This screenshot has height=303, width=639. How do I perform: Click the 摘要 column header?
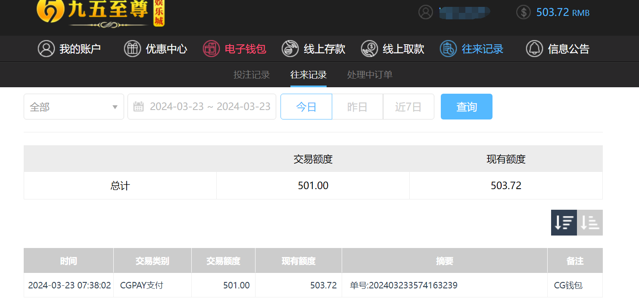(445, 260)
